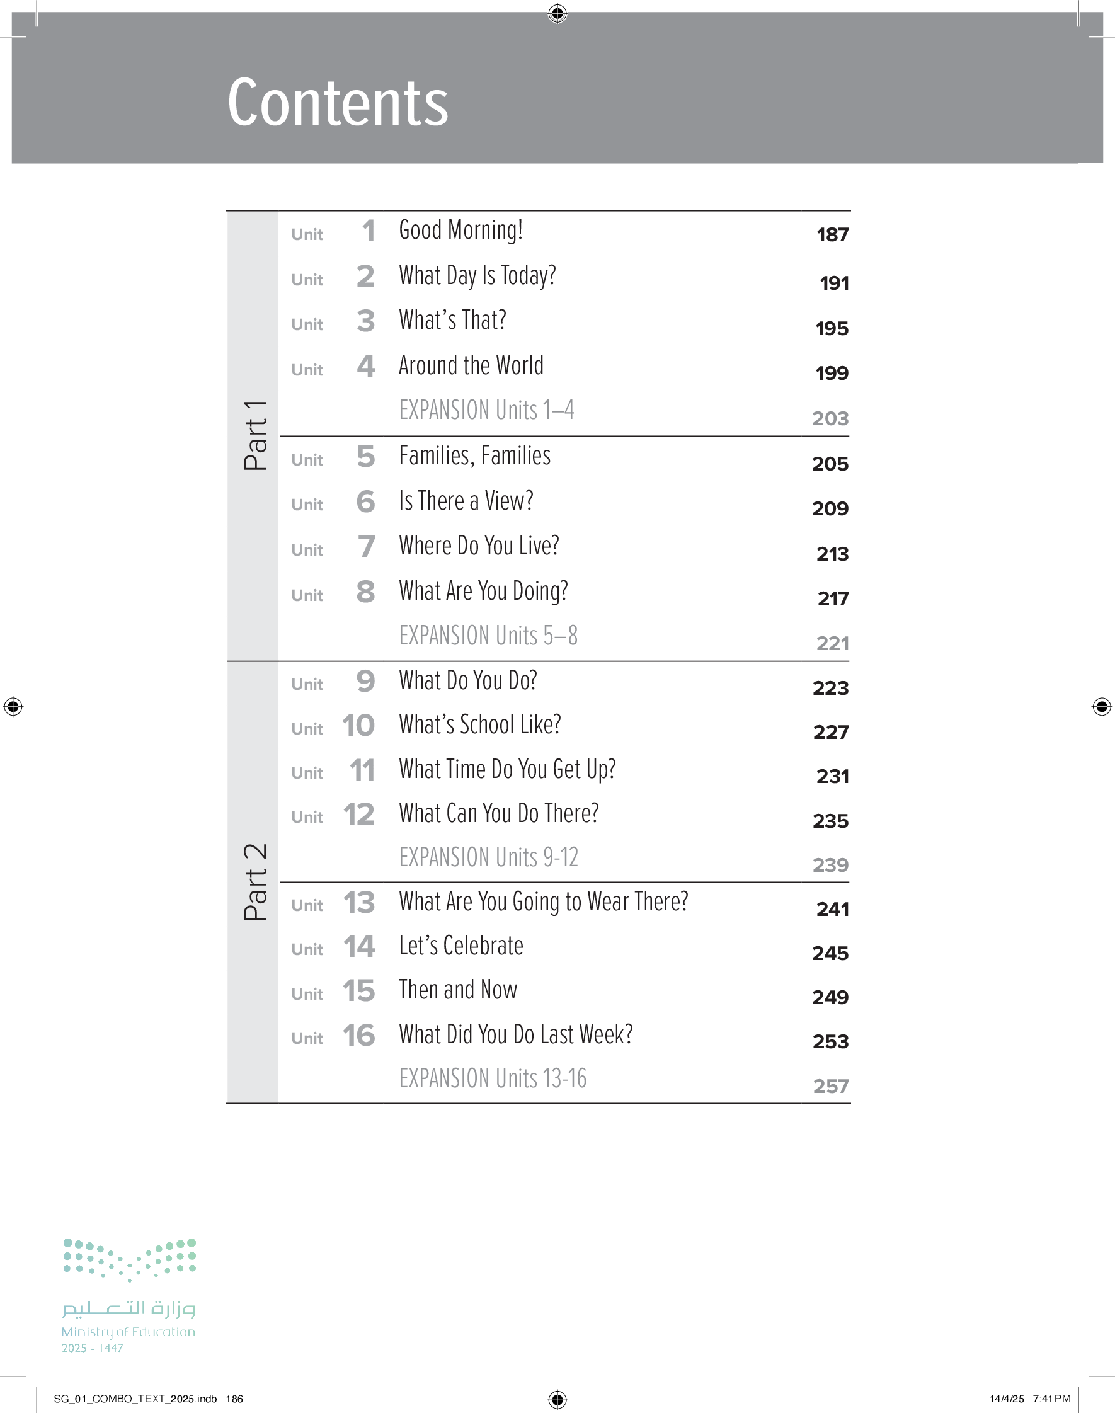The width and height of the screenshot is (1115, 1413).
Task: Click the top center registration mark
Action: 557,13
